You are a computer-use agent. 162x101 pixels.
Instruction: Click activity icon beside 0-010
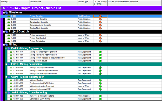(x=9, y=19)
